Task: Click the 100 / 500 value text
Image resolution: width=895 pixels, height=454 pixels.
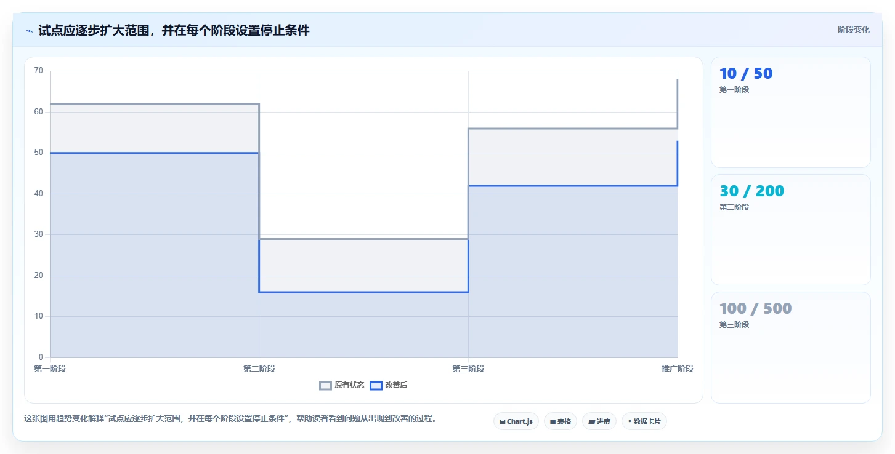Action: [x=756, y=309]
